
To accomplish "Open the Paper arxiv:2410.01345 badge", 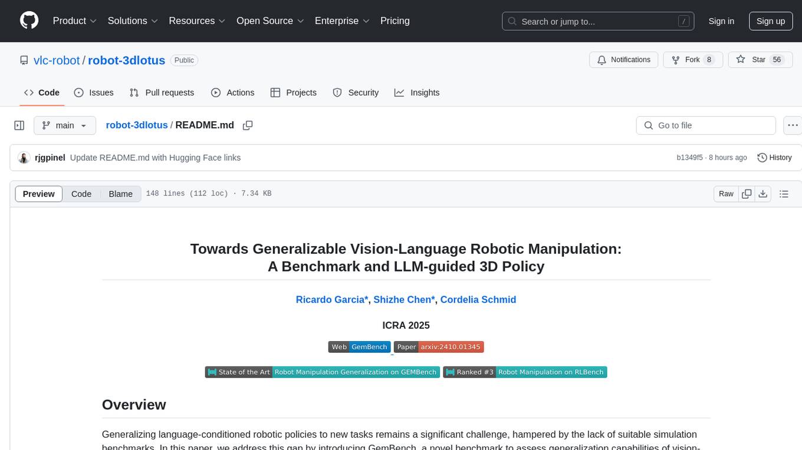I will pos(439,347).
